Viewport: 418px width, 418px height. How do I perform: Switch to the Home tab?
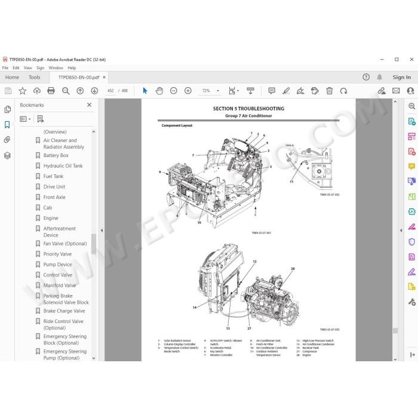[12, 77]
